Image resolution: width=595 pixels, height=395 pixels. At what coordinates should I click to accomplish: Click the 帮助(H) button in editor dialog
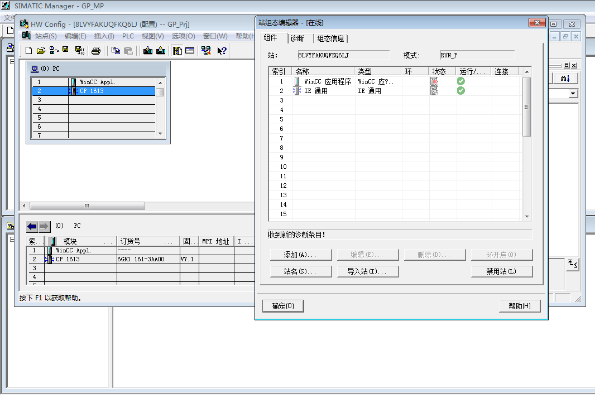[520, 306]
